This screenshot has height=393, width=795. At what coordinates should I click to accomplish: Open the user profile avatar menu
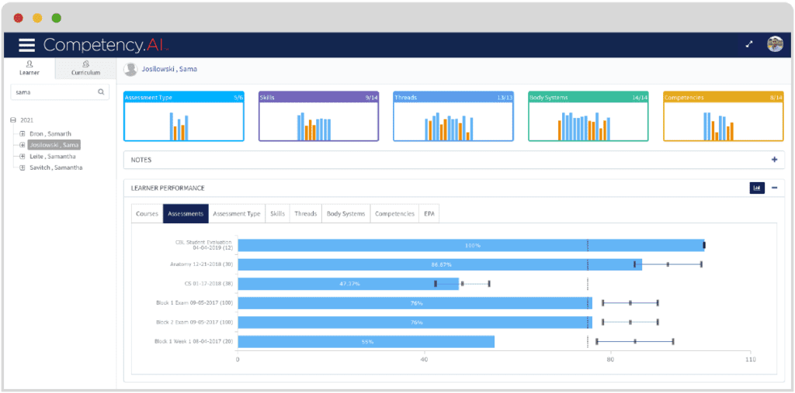click(775, 44)
